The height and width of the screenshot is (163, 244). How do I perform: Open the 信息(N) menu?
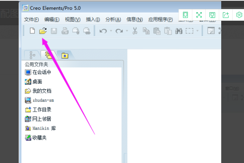(135, 20)
